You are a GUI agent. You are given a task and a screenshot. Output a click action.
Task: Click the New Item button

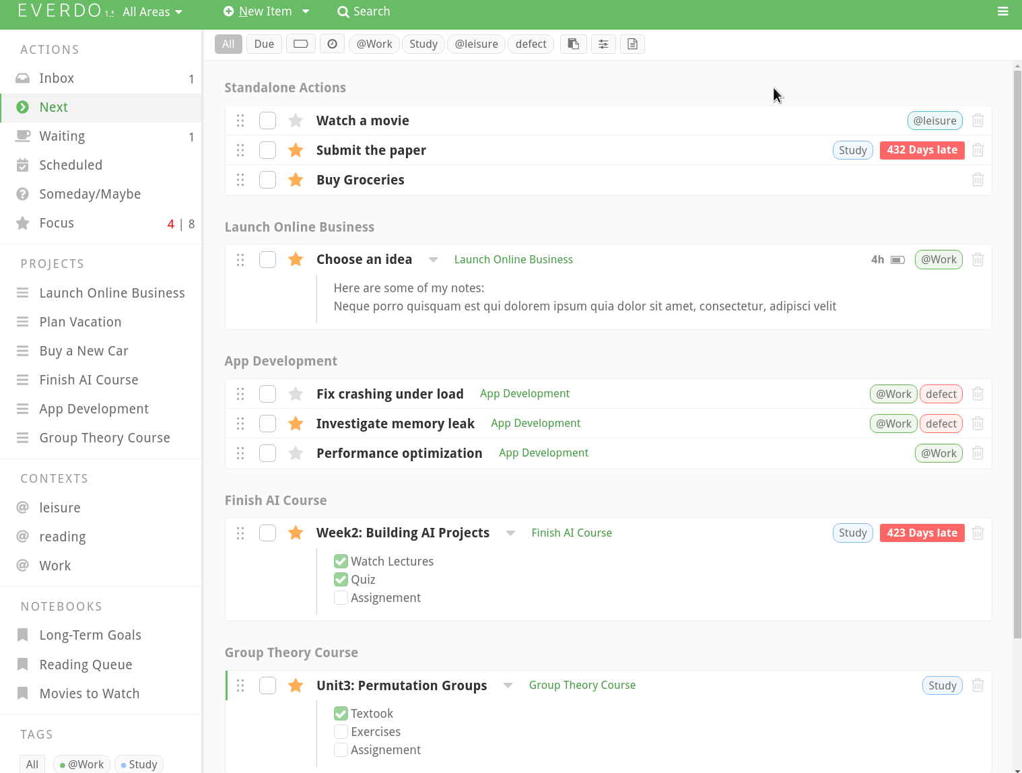pyautogui.click(x=258, y=11)
